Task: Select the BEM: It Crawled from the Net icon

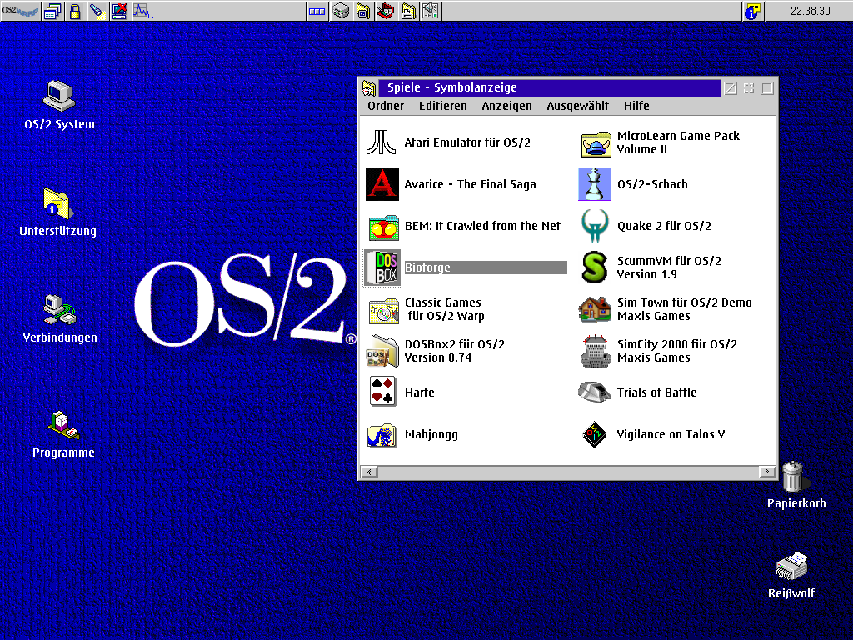Action: coord(383,227)
